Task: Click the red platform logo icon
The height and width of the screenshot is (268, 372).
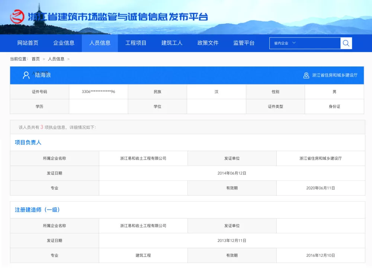Action: (17, 17)
